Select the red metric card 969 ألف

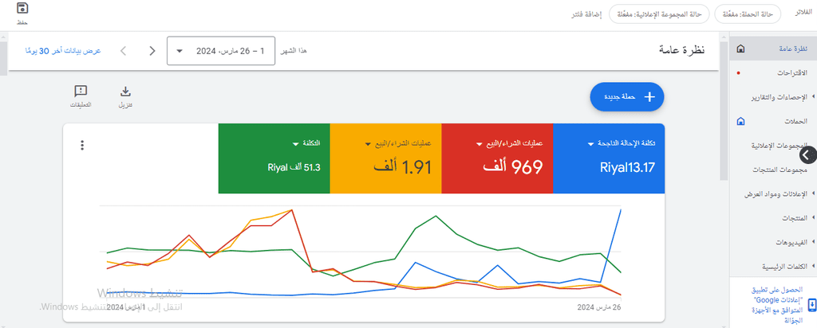(x=497, y=158)
